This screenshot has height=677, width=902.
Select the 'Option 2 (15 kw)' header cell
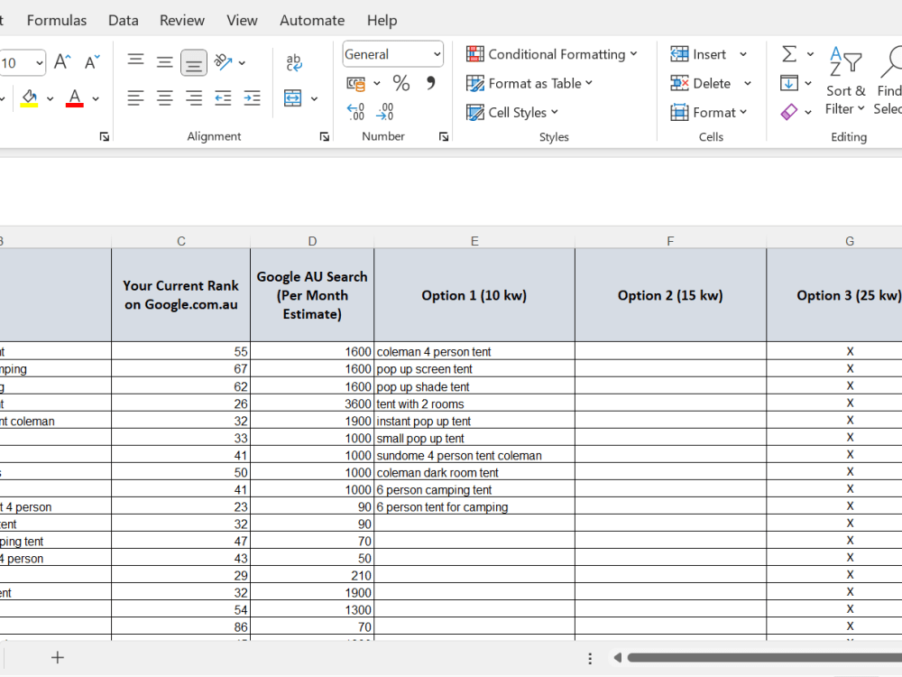coord(670,295)
